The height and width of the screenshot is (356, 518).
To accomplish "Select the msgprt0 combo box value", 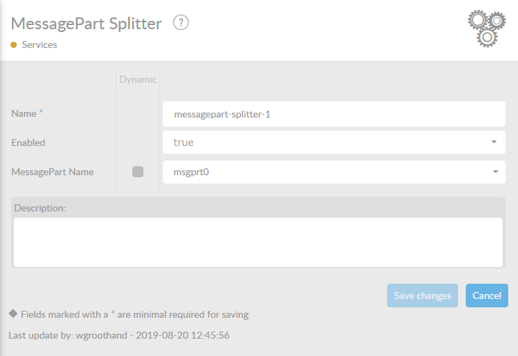I will [x=327, y=172].
